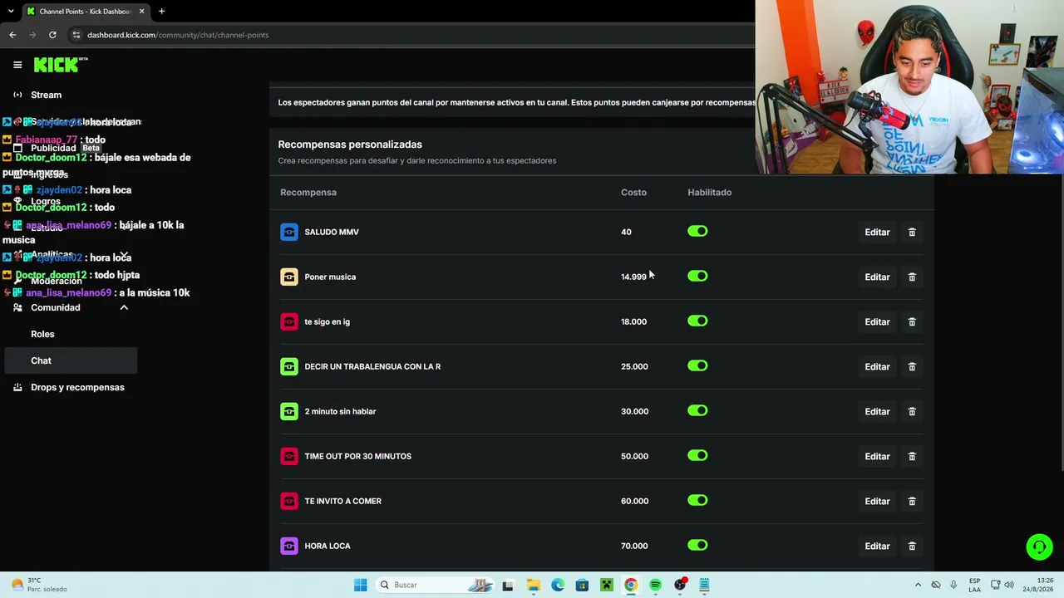Screen dimensions: 1064x598
Task: Delete the SALUDO MMV reward with trash icon
Action: (x=912, y=232)
